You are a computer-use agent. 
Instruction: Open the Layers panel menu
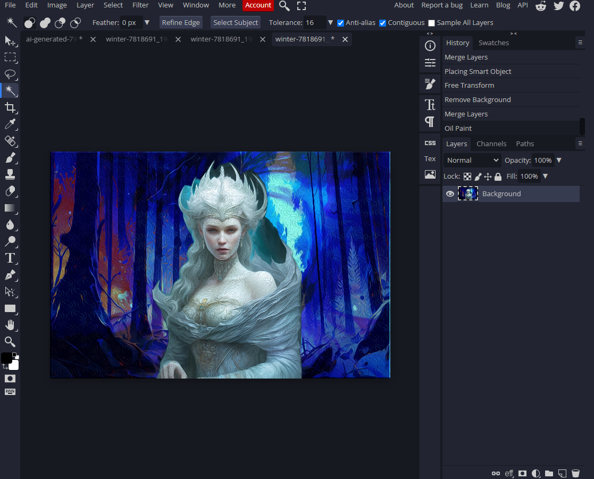(580, 144)
